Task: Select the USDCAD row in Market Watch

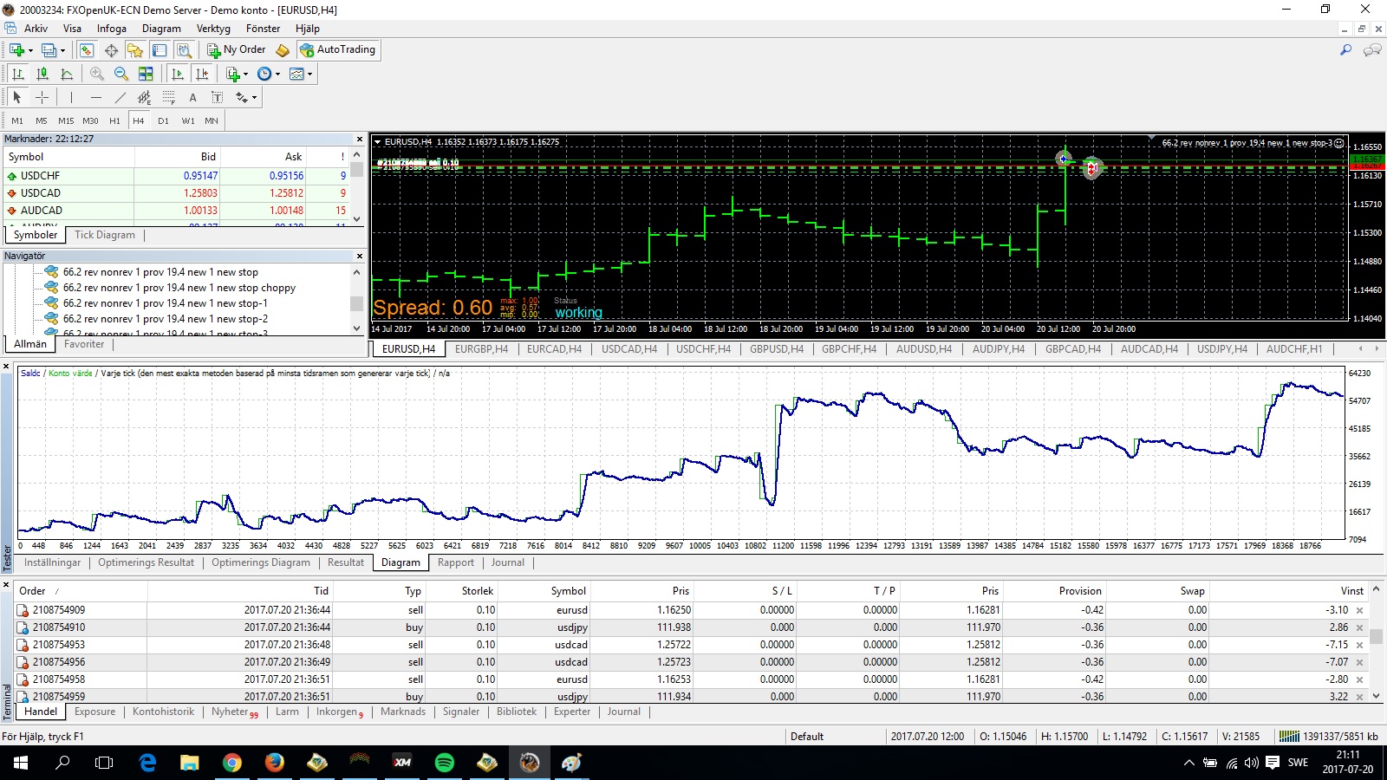Action: coord(175,193)
